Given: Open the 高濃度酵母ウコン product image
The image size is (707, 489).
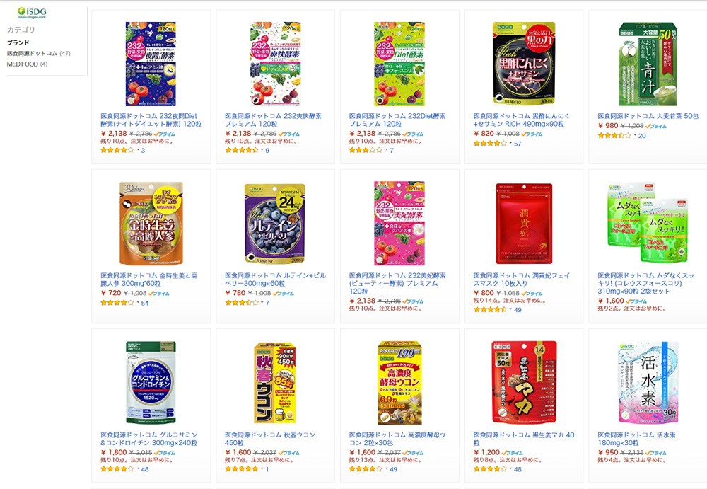Looking at the screenshot, I should coord(399,382).
